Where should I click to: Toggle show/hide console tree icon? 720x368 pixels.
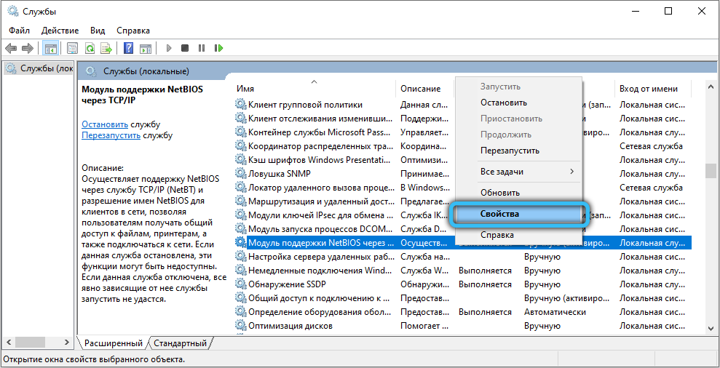pyautogui.click(x=50, y=49)
